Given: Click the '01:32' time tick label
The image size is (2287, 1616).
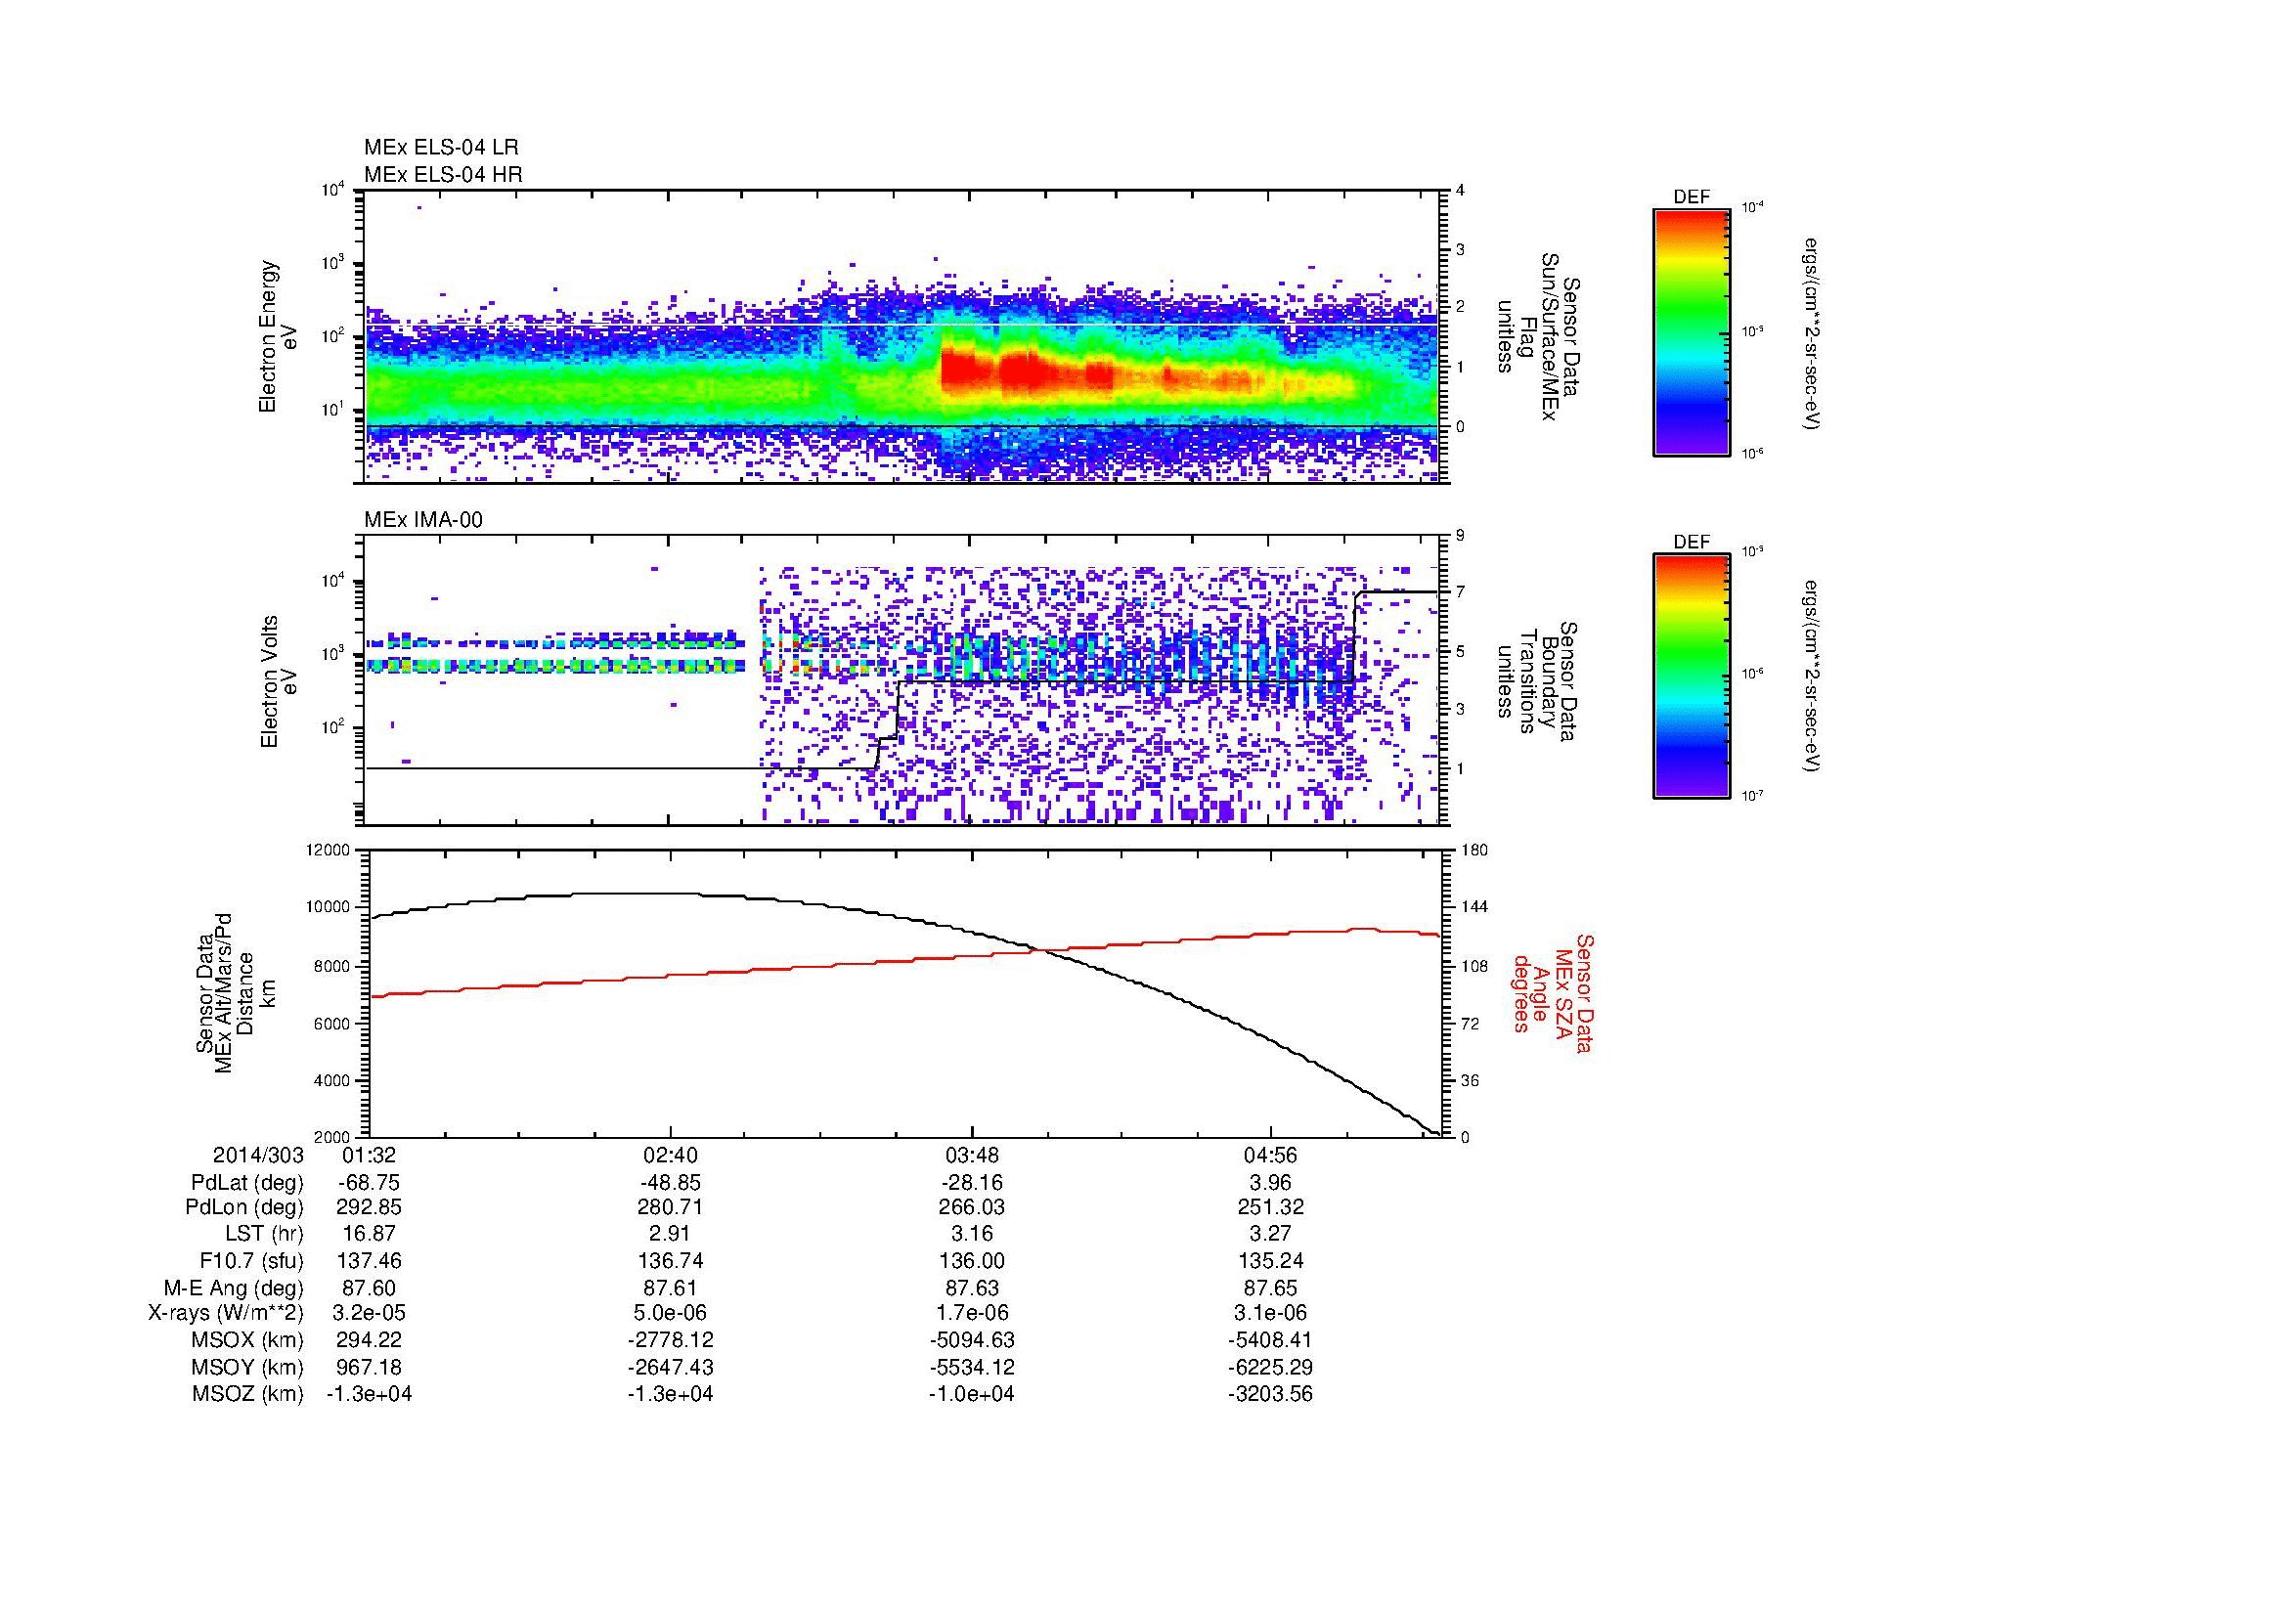Looking at the screenshot, I should [x=369, y=1155].
